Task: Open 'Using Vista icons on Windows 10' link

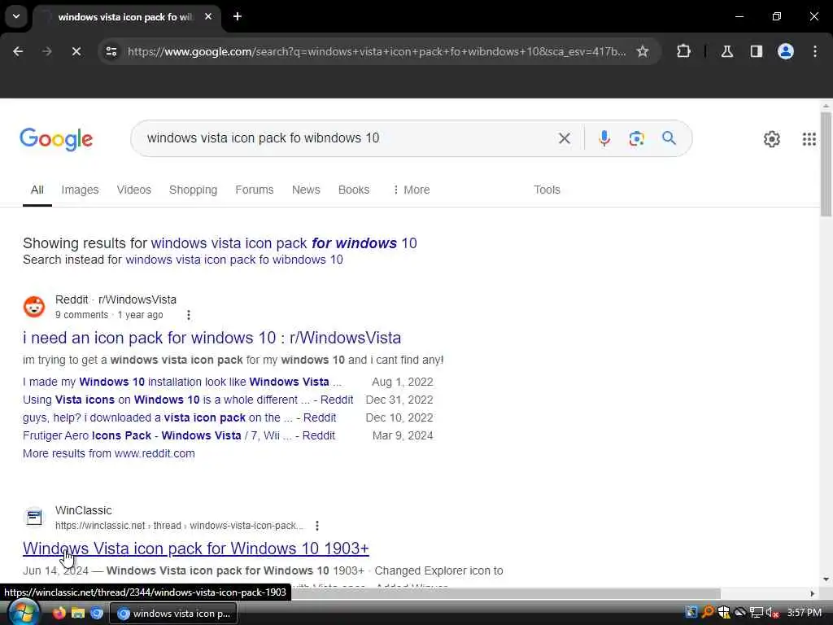Action: (188, 400)
